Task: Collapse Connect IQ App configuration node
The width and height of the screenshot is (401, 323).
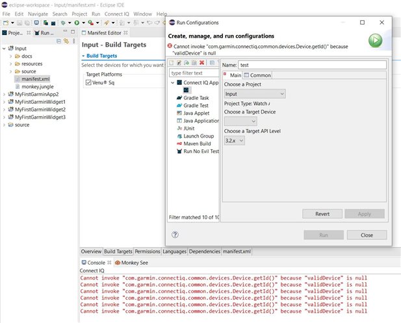Action: tap(173, 82)
